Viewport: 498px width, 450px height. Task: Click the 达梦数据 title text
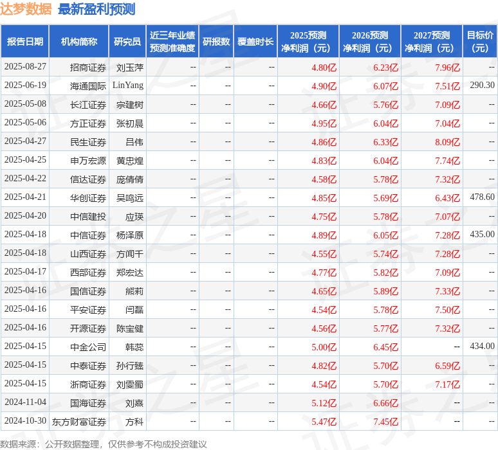coord(26,9)
